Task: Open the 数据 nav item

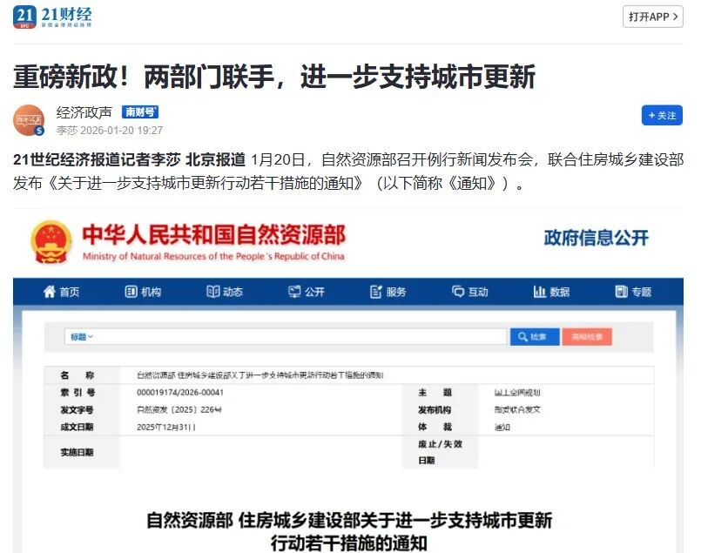Action: pos(552,292)
